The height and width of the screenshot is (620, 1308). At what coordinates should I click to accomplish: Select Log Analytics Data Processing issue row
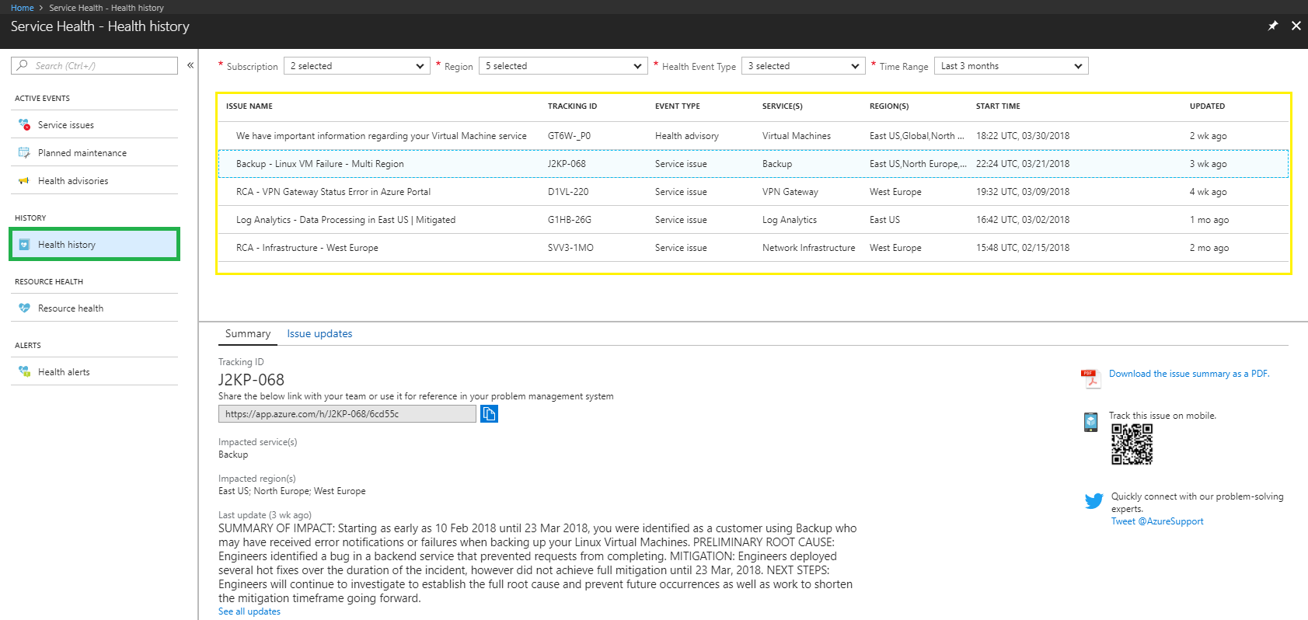pos(753,220)
